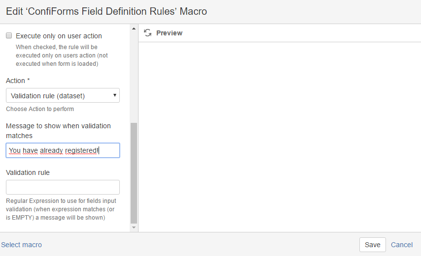Click the scrollbar up arrow
This screenshot has width=421, height=256.
(134, 28)
